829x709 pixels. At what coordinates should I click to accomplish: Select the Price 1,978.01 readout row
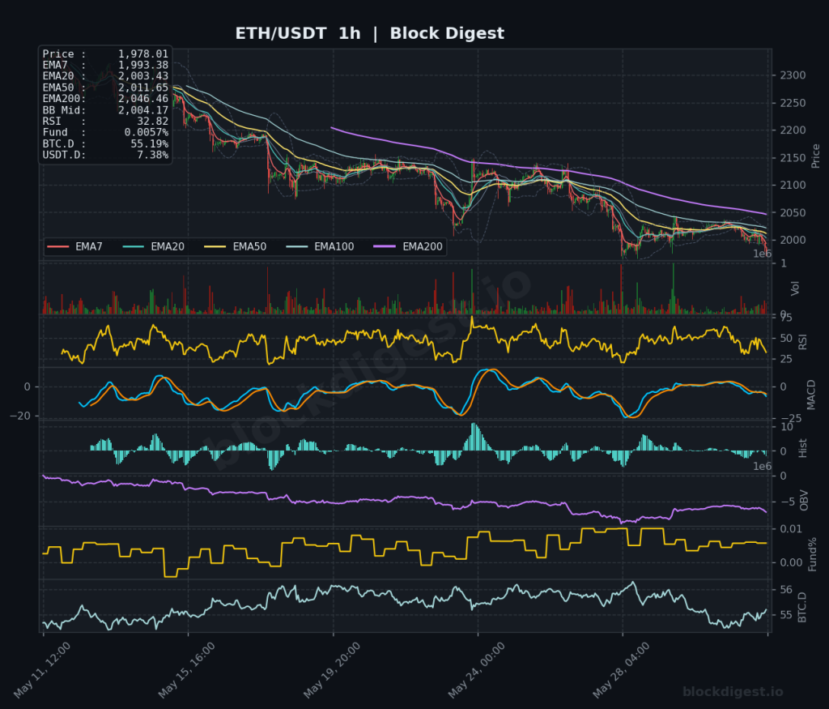[x=105, y=54]
